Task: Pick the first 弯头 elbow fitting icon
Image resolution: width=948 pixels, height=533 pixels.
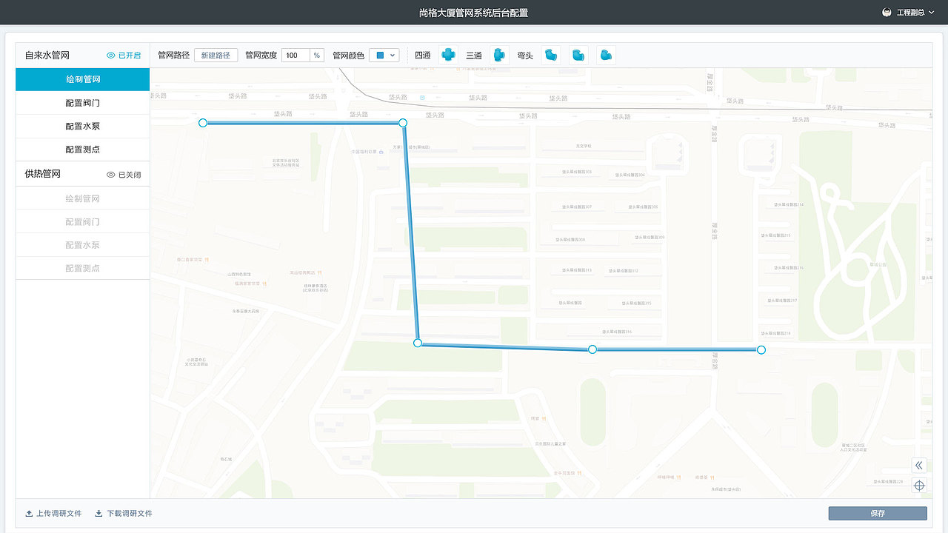Action: point(550,56)
